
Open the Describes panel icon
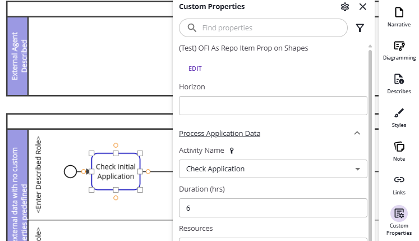(x=399, y=79)
